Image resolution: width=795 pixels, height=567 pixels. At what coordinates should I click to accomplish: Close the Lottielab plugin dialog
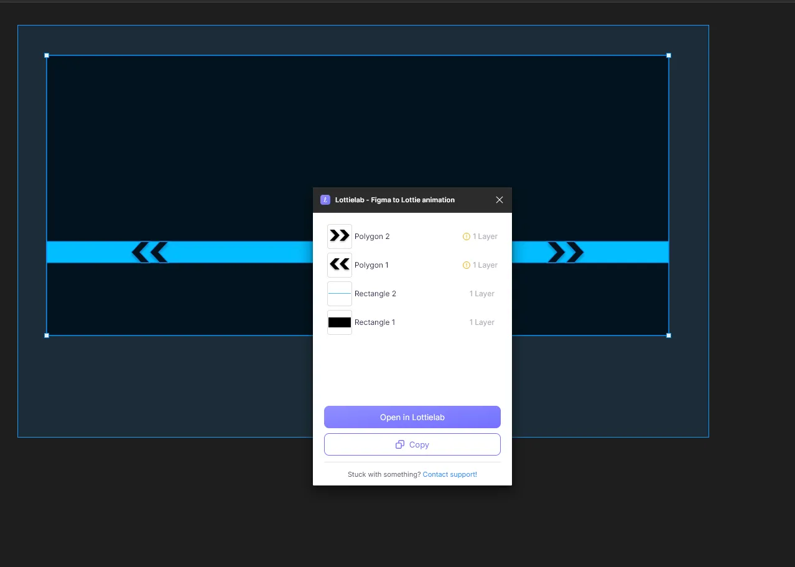tap(499, 200)
